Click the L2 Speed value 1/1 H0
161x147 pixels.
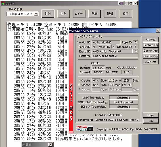tap(127, 85)
